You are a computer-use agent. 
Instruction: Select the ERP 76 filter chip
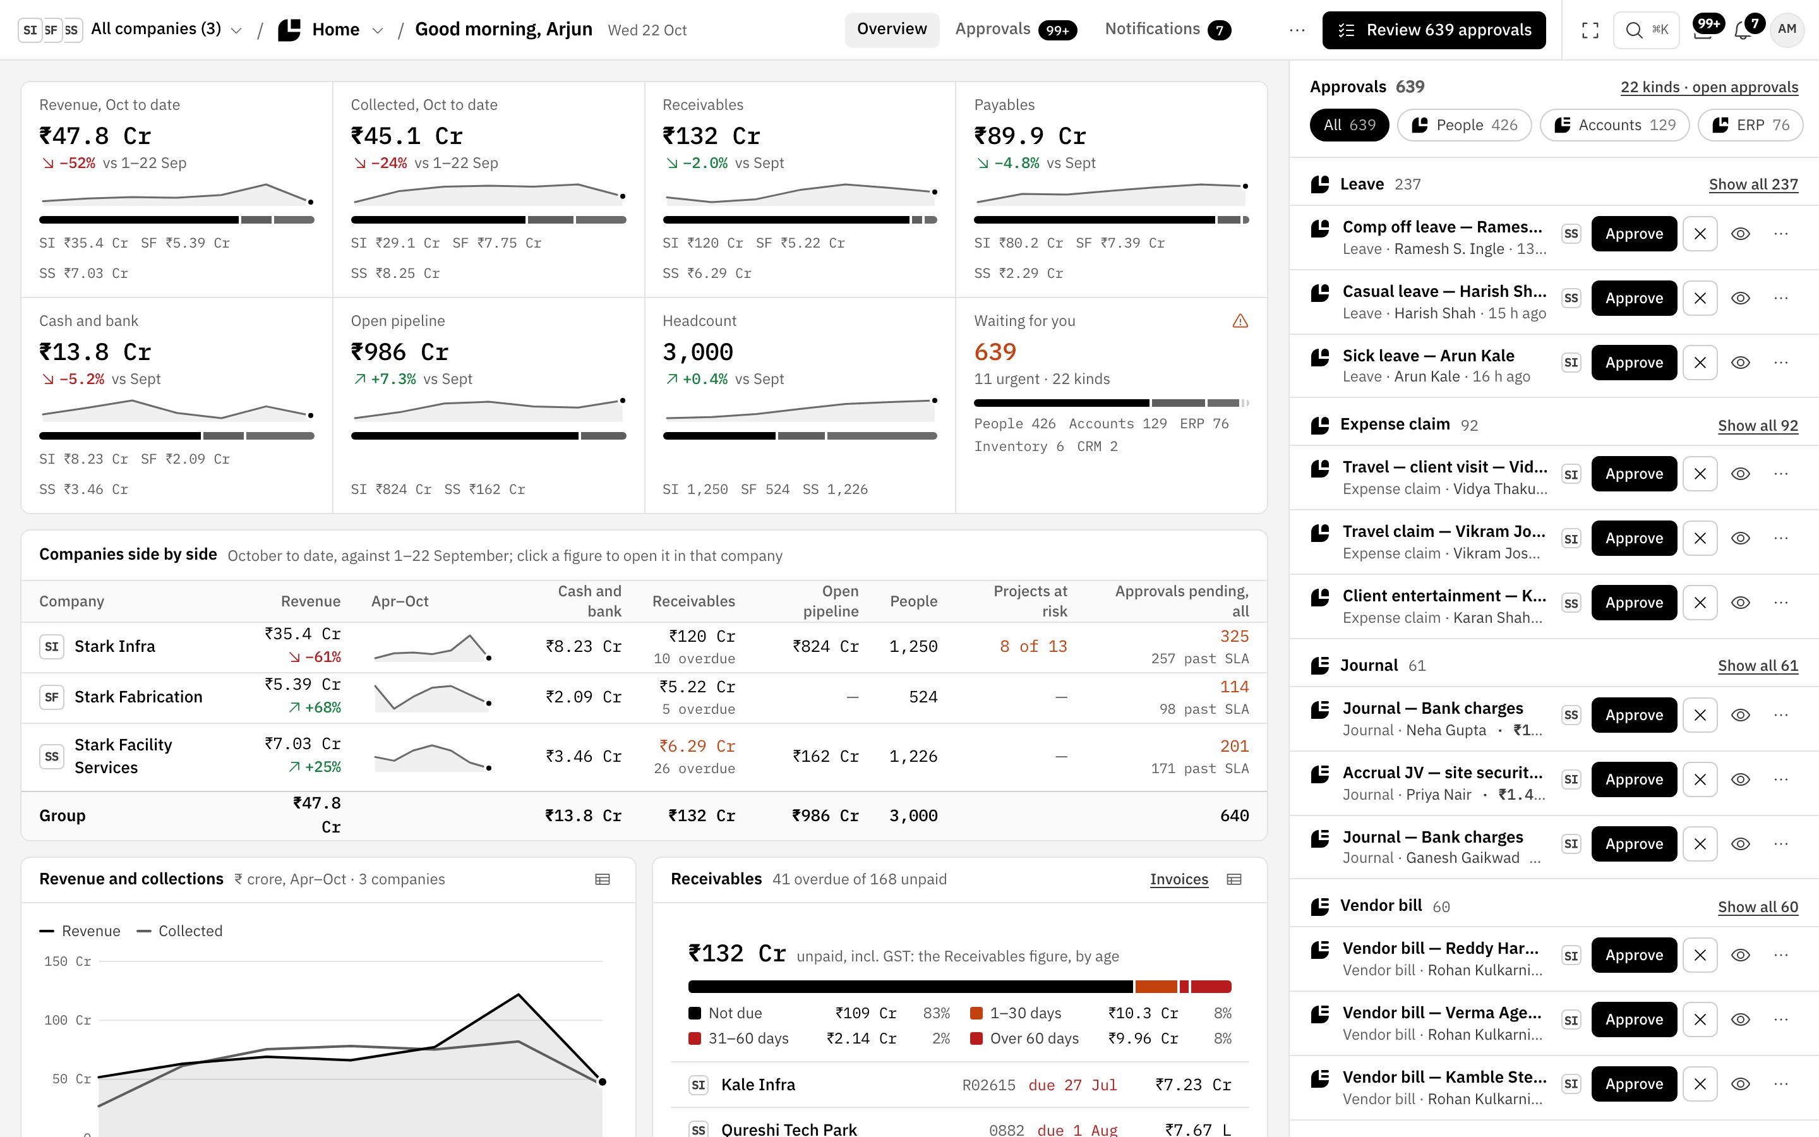coord(1751,125)
